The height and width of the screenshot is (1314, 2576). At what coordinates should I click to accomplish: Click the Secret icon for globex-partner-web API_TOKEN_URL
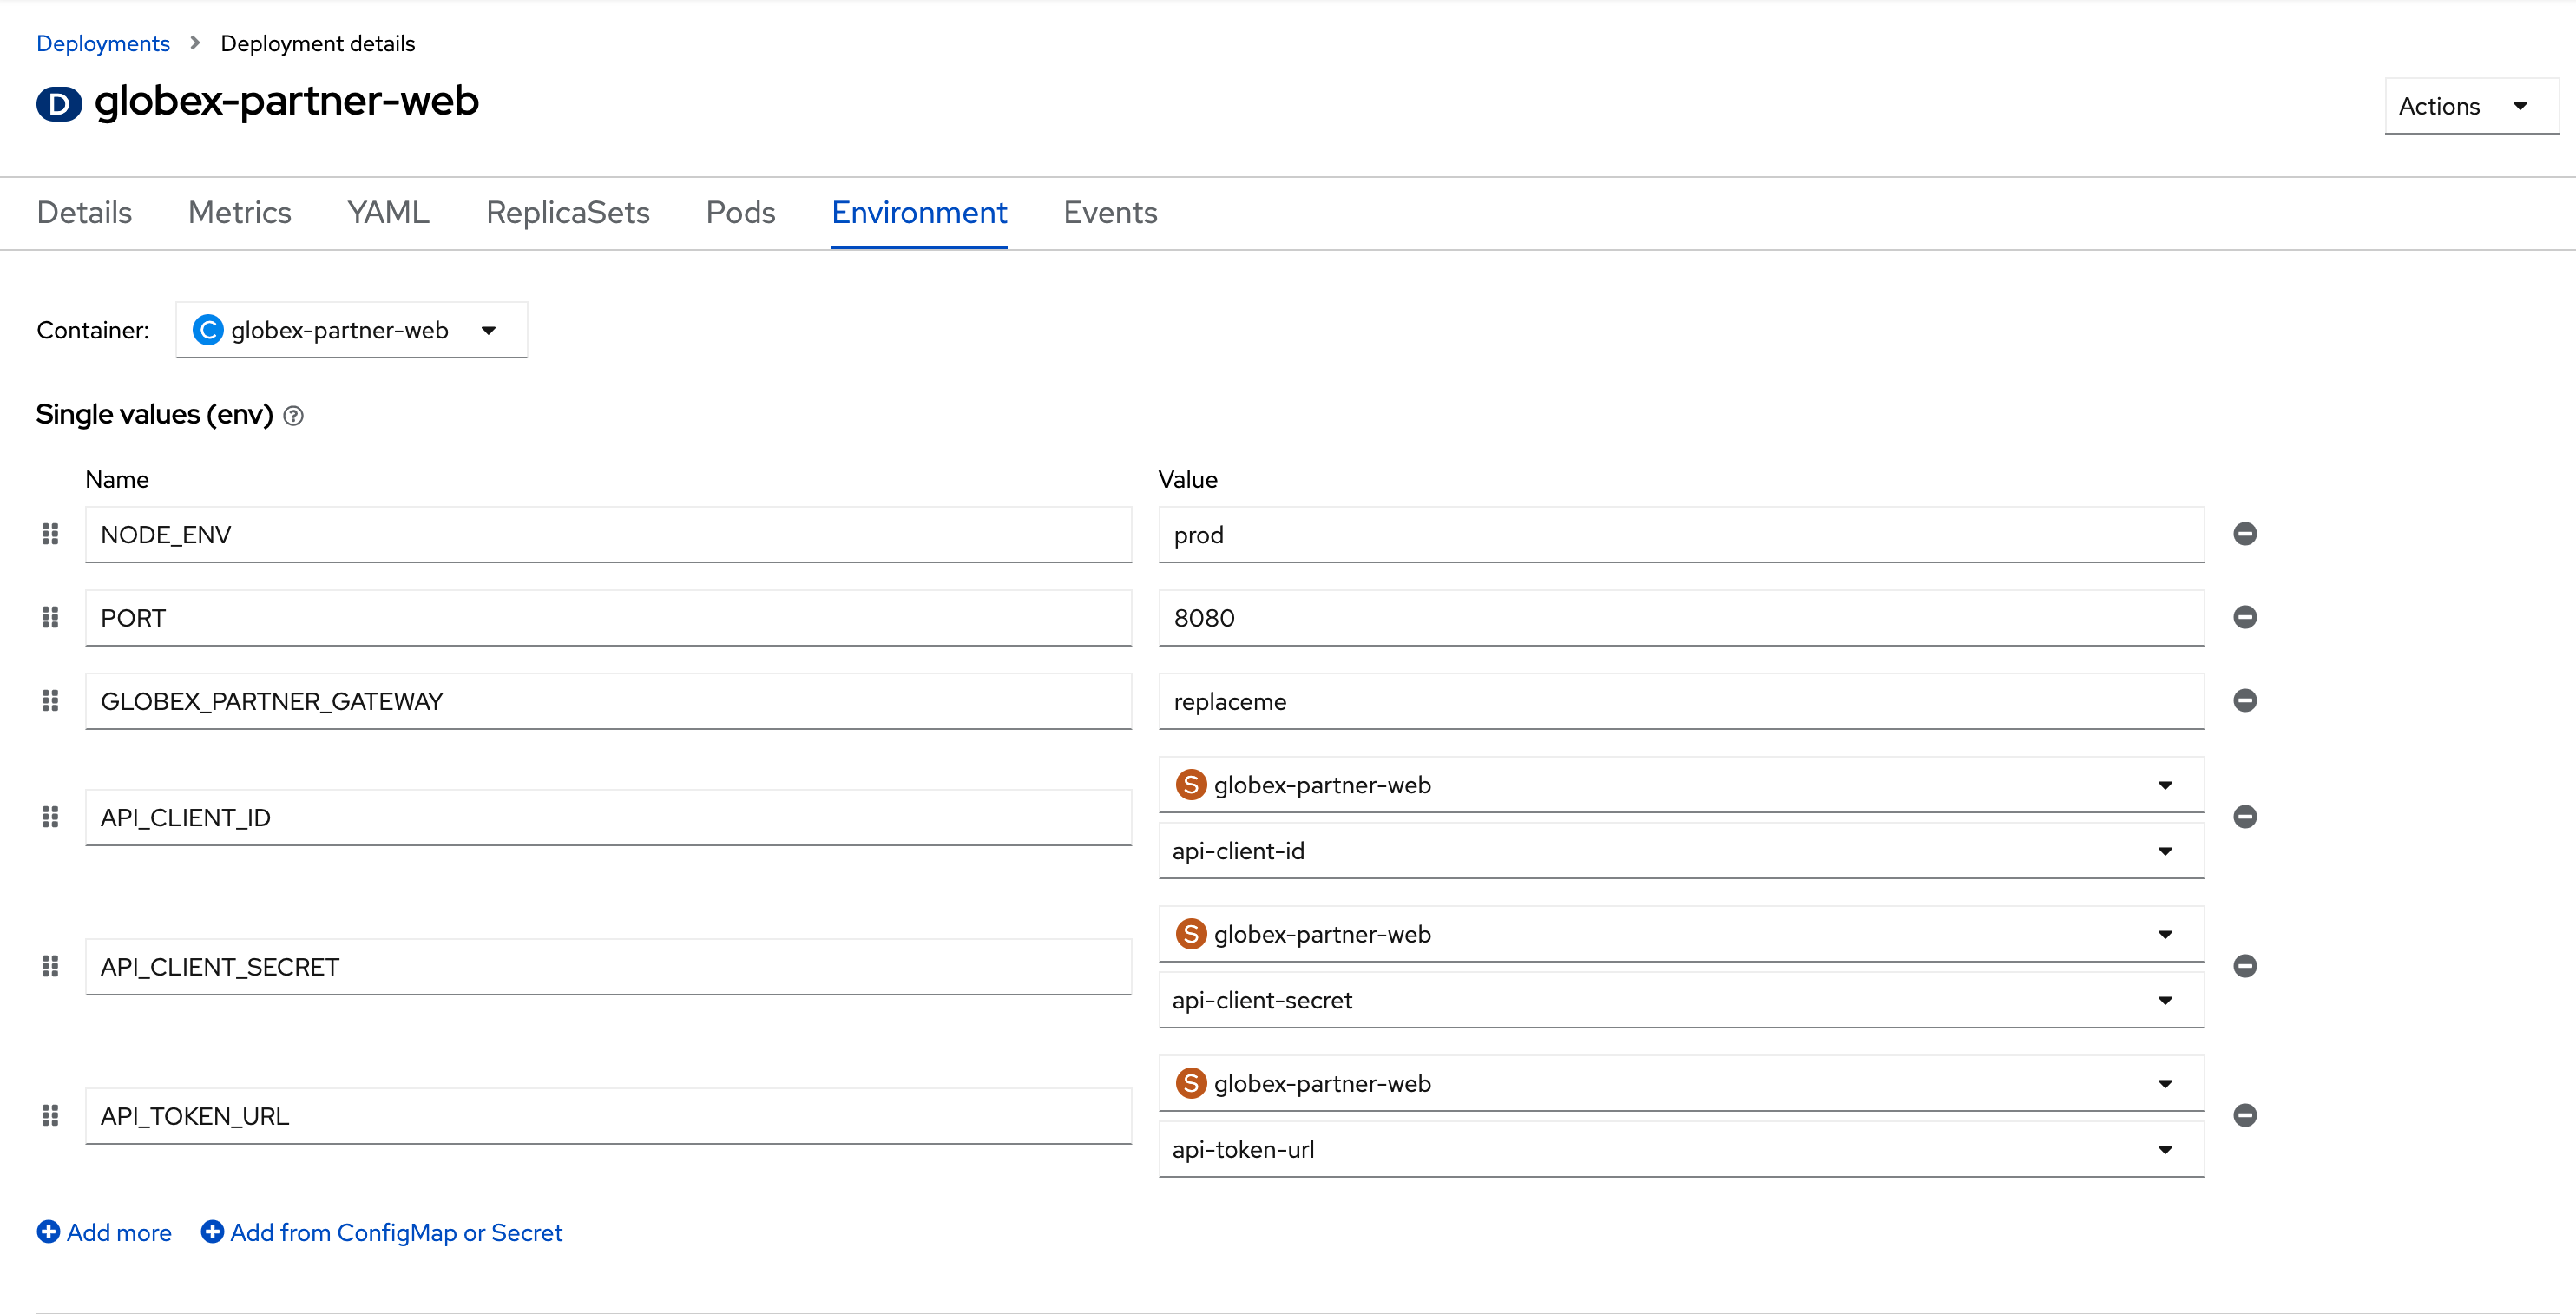pos(1193,1083)
